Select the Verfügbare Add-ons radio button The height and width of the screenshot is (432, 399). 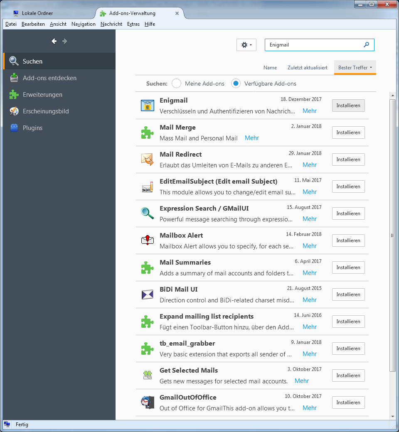(x=236, y=83)
